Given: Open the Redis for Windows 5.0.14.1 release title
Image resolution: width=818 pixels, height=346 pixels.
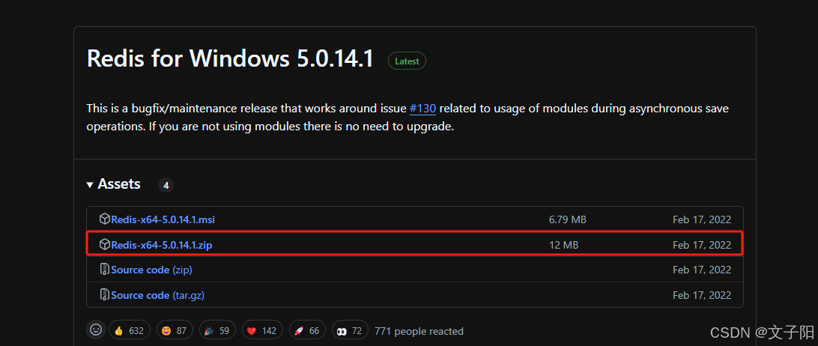Looking at the screenshot, I should point(230,58).
